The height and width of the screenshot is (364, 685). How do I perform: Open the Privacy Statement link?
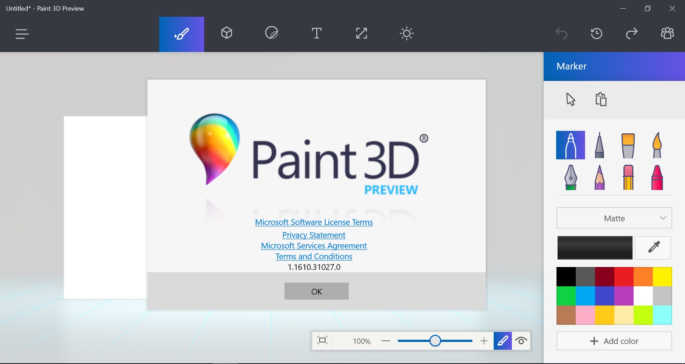(314, 235)
